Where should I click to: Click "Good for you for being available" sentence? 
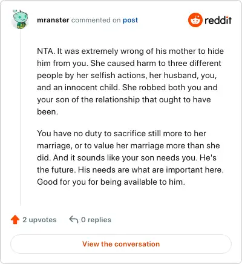(x=111, y=182)
